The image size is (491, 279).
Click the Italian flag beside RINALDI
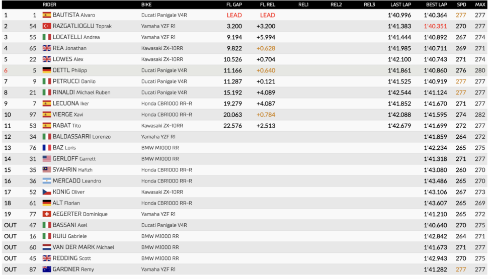coord(47,92)
